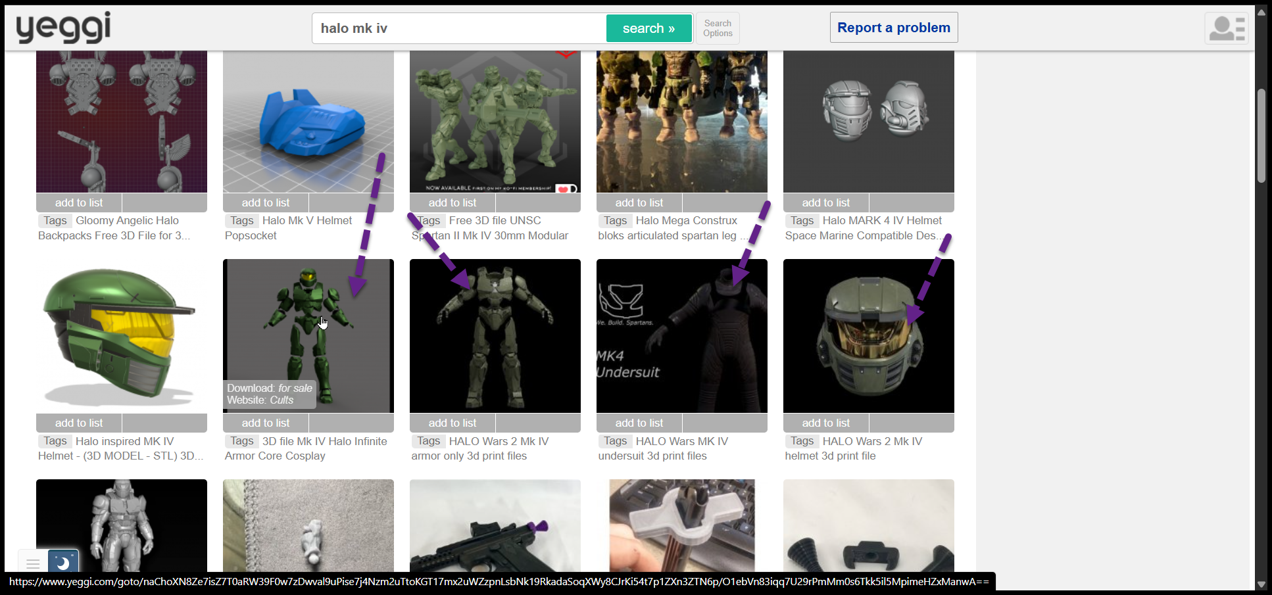1272x595 pixels.
Task: Open the MK4 Undersuit thumbnail
Action: 682,336
